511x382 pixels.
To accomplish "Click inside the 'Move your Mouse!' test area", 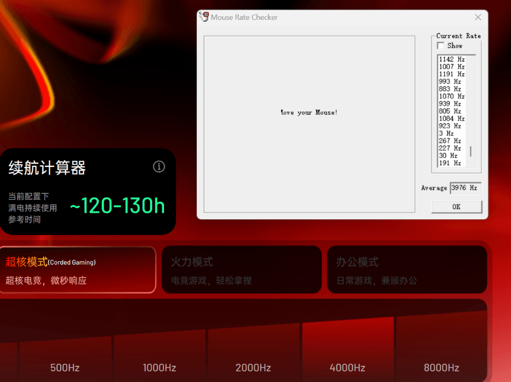I will (x=309, y=124).
